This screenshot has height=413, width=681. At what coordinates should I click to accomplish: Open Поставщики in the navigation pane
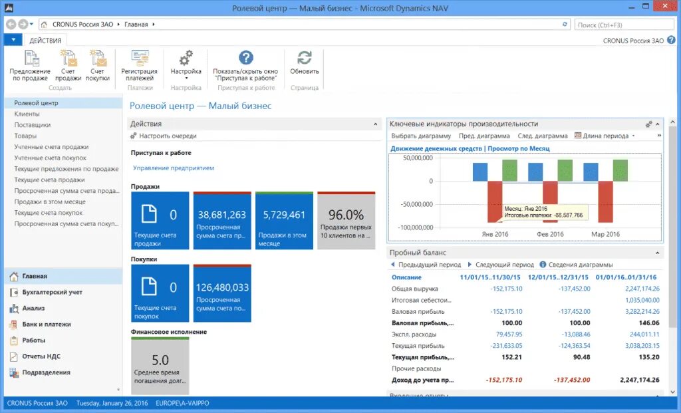click(33, 124)
